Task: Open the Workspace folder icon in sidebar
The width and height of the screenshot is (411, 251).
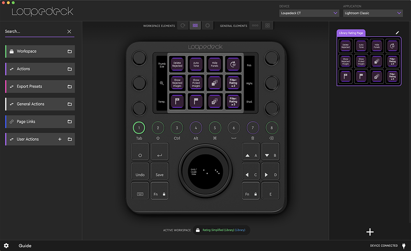Action: point(70,51)
